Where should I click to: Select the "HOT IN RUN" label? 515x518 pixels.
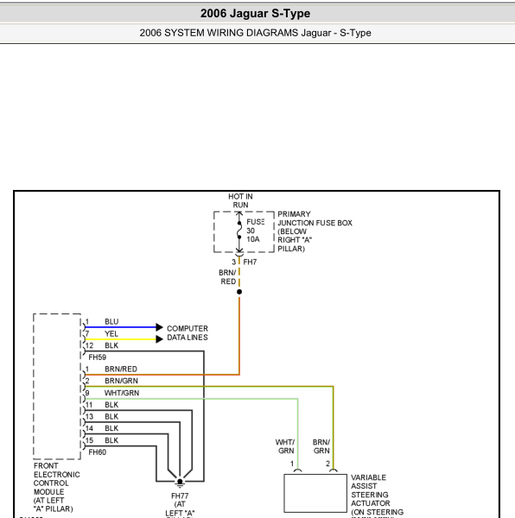tap(240, 200)
